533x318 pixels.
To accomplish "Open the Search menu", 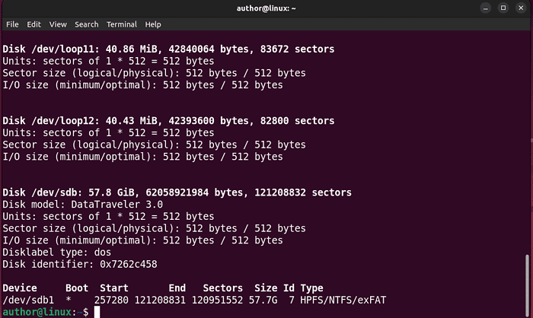I will (x=87, y=24).
